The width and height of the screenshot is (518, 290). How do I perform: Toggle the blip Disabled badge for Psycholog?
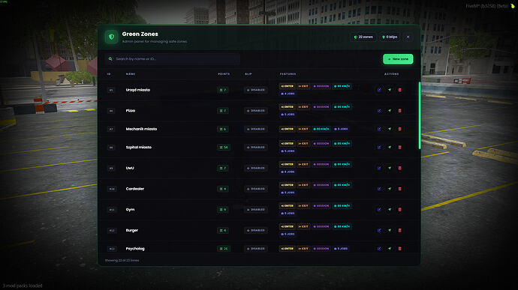point(256,249)
